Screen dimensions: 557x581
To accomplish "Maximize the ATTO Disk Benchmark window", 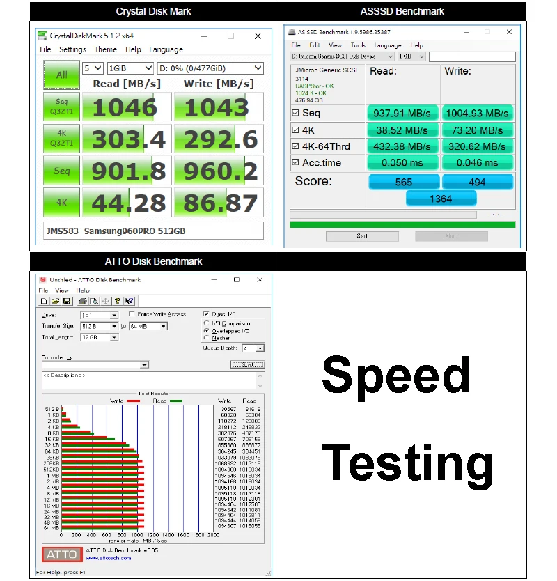I will click(237, 280).
